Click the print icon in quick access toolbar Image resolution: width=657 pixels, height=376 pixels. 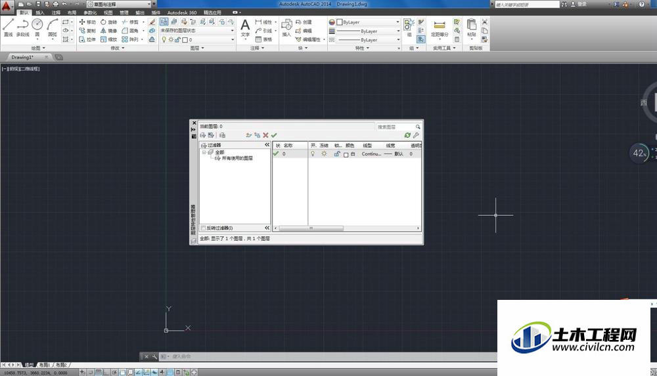[x=55, y=4]
